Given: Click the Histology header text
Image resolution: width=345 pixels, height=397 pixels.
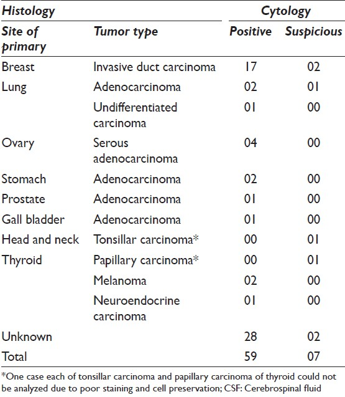Looking at the screenshot, I should 29,11.
